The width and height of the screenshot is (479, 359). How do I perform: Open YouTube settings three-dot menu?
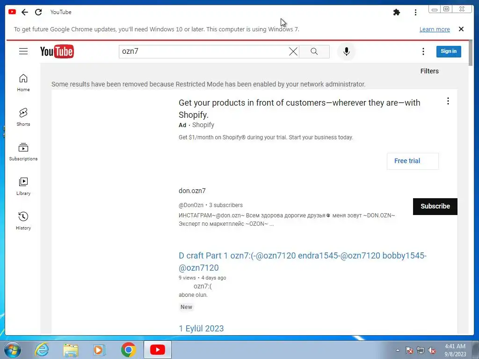tap(423, 51)
